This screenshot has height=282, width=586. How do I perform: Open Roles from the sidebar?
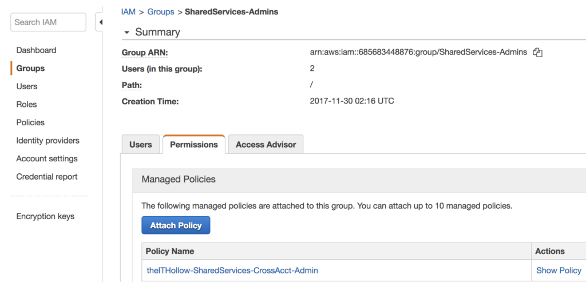[26, 105]
